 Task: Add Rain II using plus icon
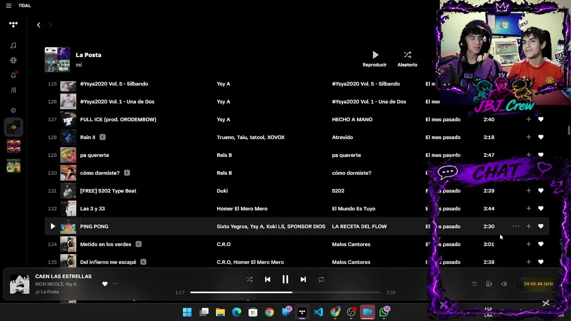(529, 137)
